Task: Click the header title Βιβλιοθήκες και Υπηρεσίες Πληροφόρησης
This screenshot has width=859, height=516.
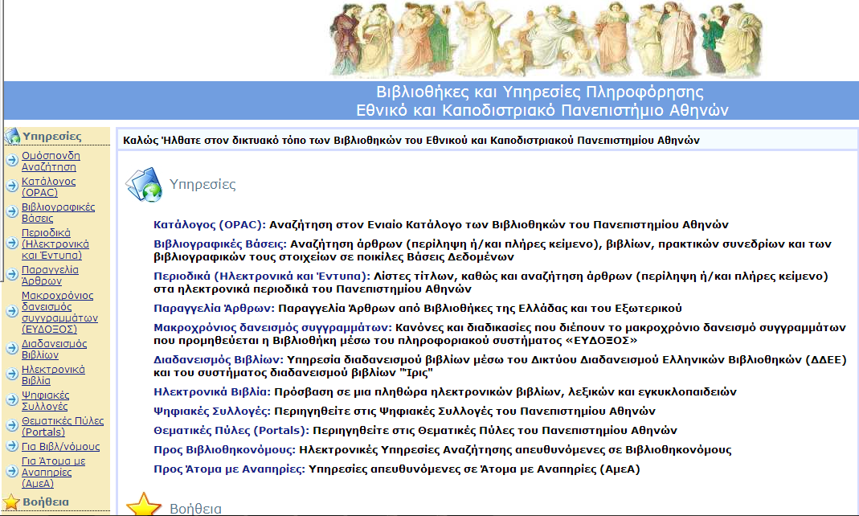Action: click(540, 92)
